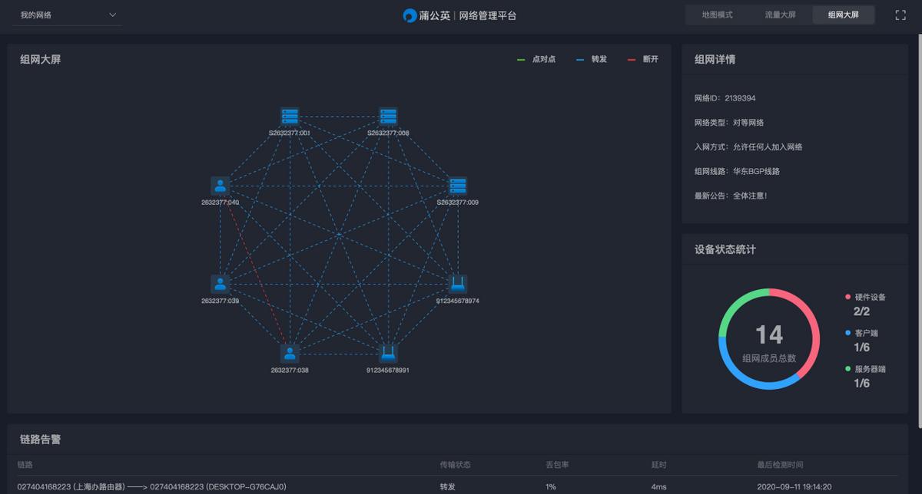Click client node 2632377:039 icon
Screen dimensions: 922x494
click(x=221, y=284)
